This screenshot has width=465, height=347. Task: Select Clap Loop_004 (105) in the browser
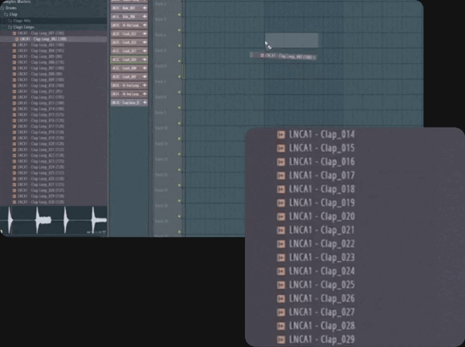40,50
